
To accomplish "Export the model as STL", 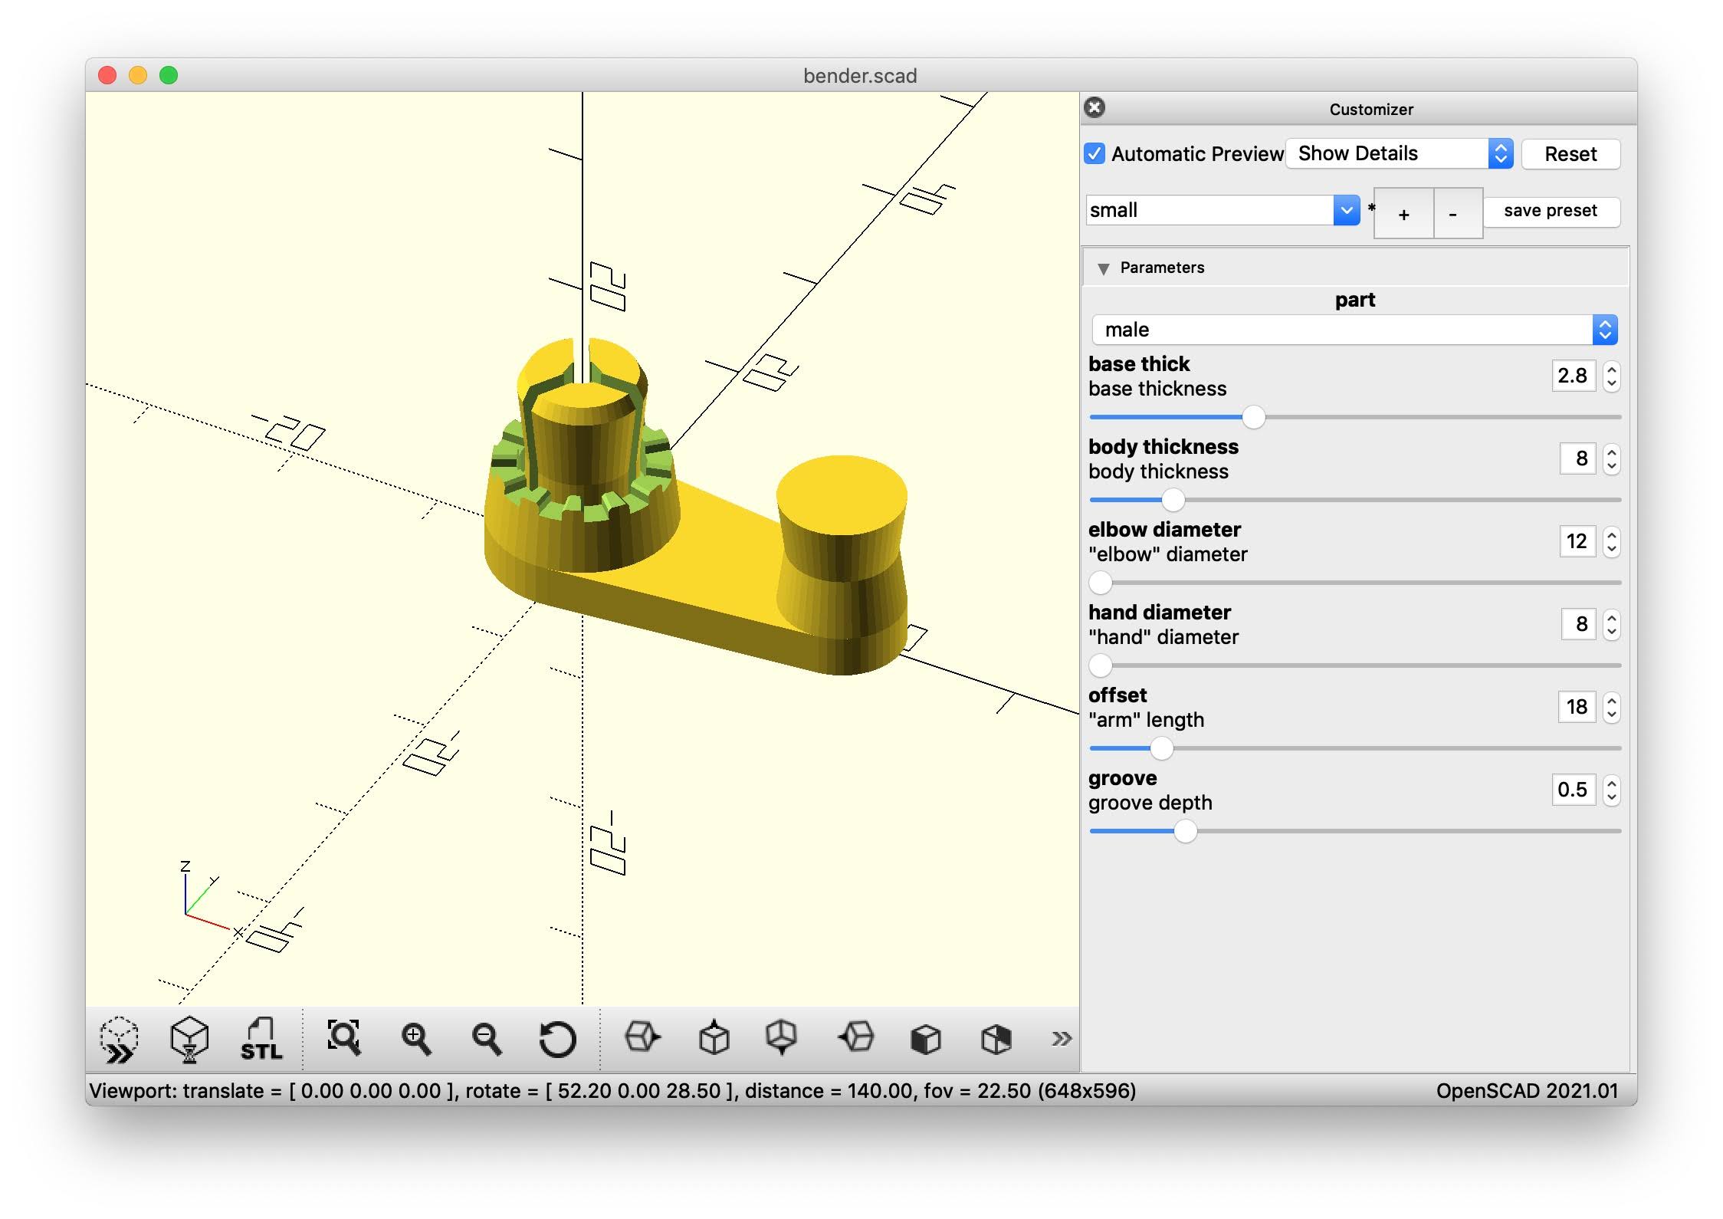I will coord(261,1040).
